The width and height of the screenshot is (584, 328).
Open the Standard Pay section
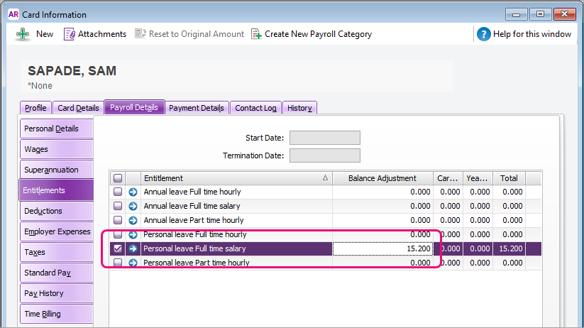pyautogui.click(x=57, y=273)
